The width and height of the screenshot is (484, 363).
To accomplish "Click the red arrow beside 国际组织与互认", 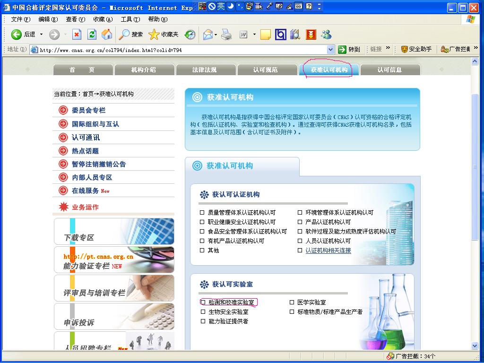I will [x=63, y=124].
